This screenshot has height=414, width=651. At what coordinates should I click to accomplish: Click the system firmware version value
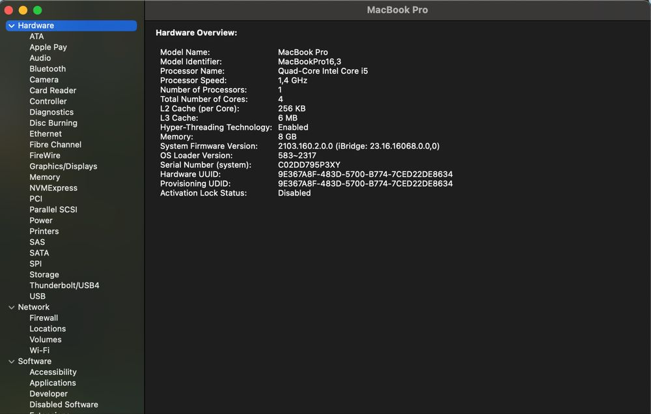coord(359,146)
